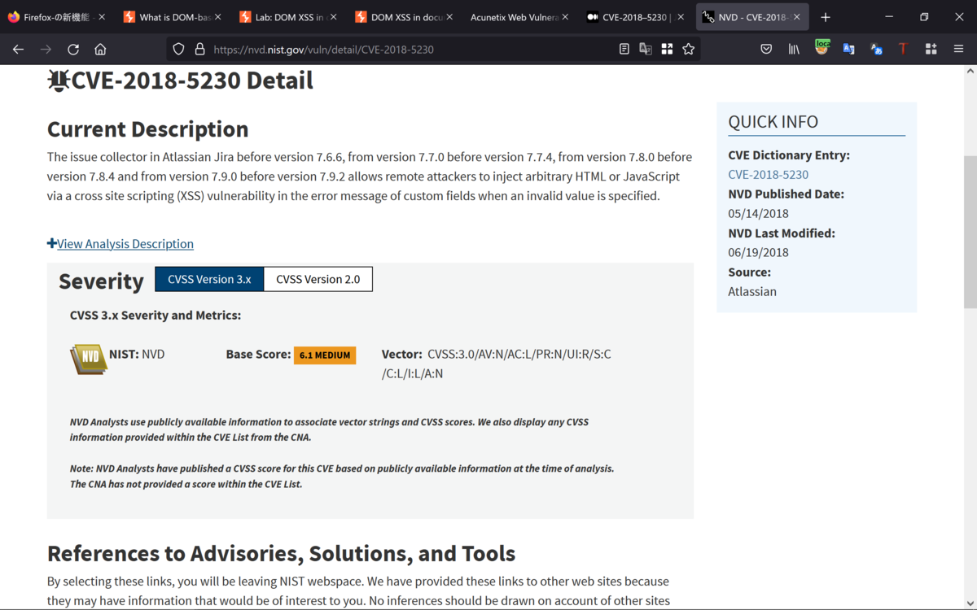Image resolution: width=977 pixels, height=610 pixels.
Task: Close the 'Lab: DOM XSS in' tab
Action: click(x=333, y=17)
